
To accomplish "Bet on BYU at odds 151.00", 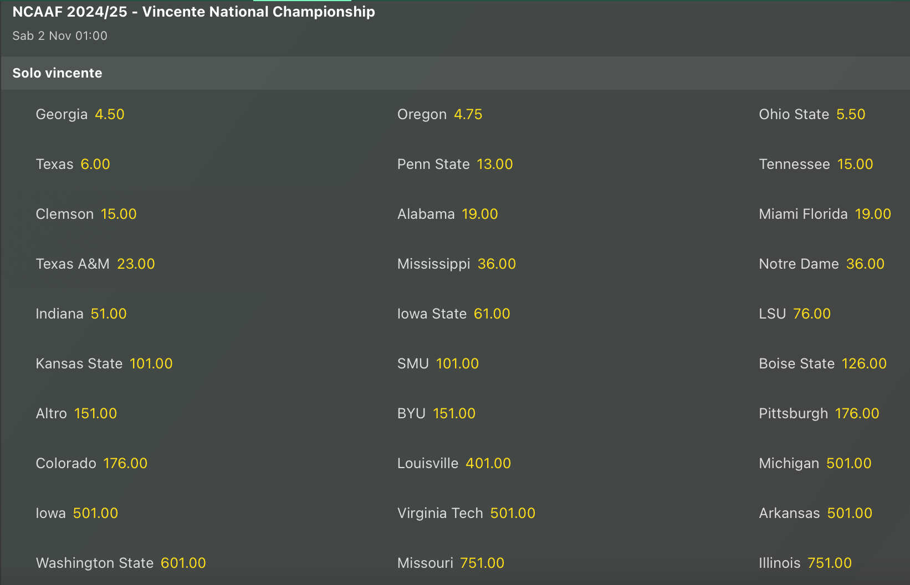I will click(436, 413).
